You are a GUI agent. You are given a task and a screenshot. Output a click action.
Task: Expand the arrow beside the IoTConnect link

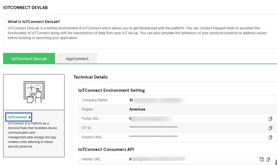click(30, 117)
